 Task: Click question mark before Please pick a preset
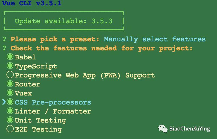(4, 39)
